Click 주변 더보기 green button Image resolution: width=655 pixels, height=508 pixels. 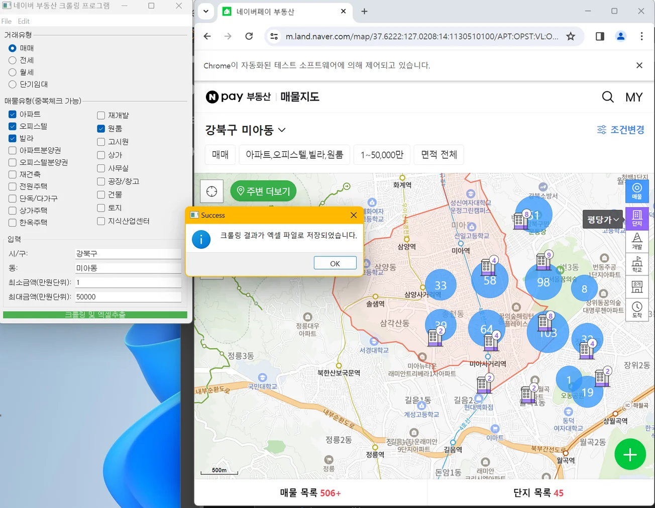[263, 191]
